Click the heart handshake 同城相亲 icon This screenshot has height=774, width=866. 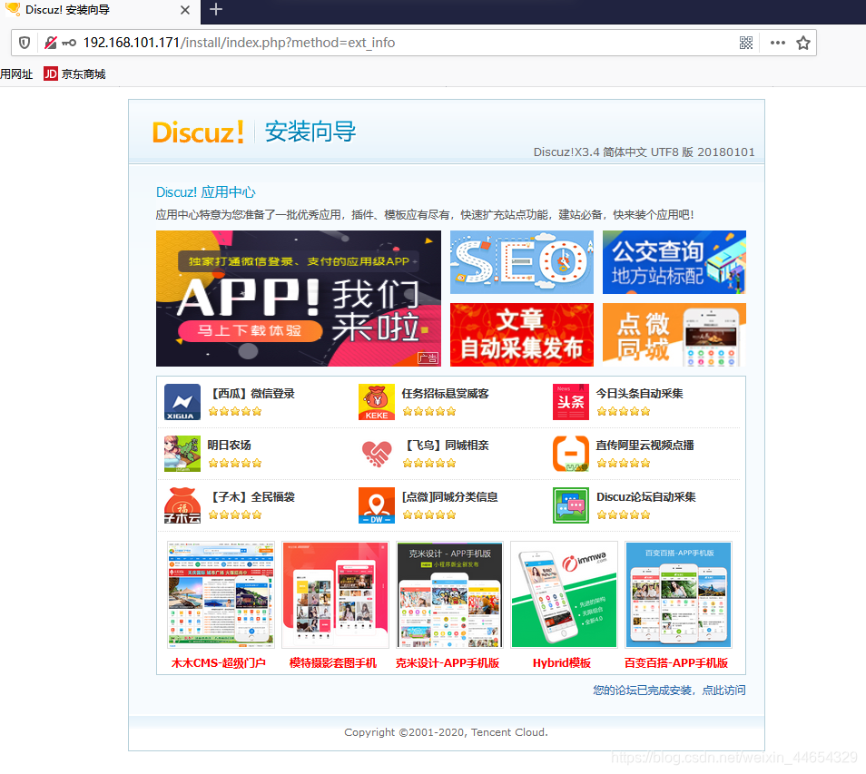click(x=377, y=454)
